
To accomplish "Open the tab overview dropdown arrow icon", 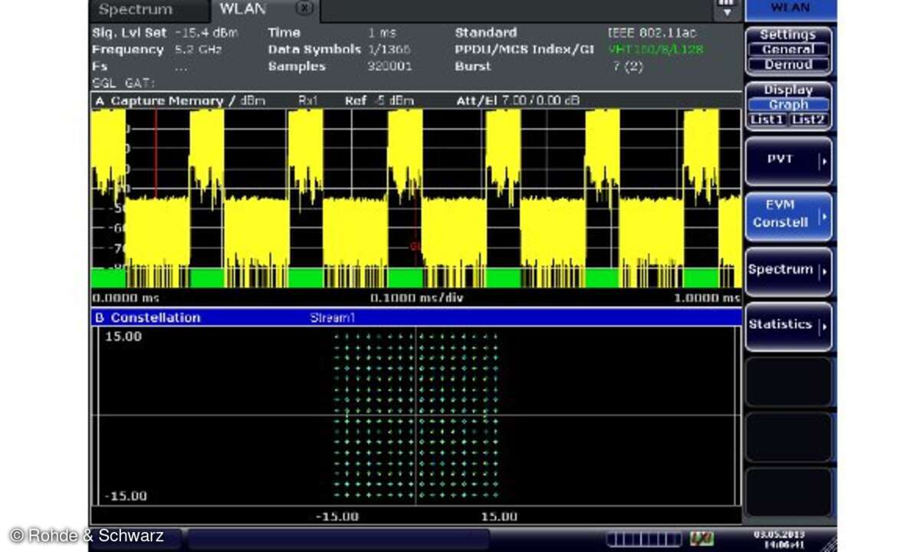I will pyautogui.click(x=727, y=10).
